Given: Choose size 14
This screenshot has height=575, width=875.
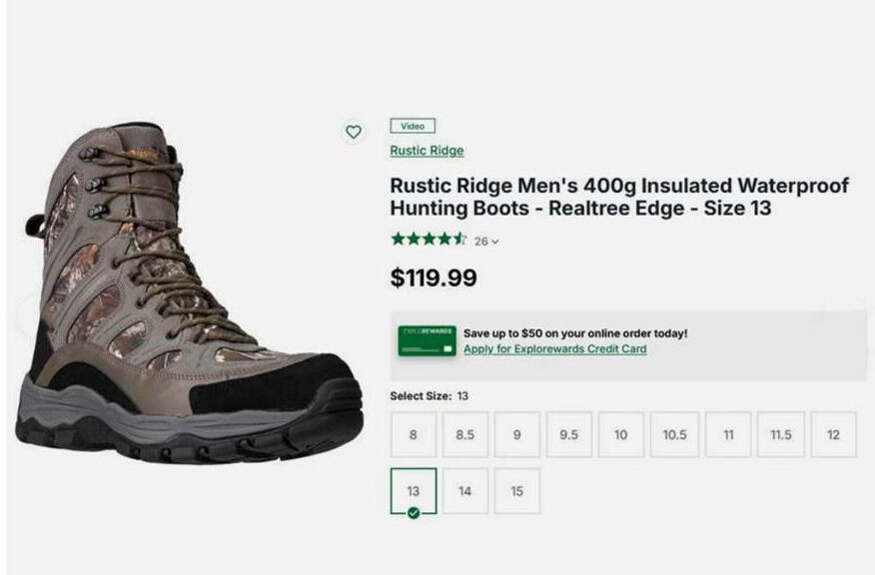Looking at the screenshot, I should (x=465, y=491).
